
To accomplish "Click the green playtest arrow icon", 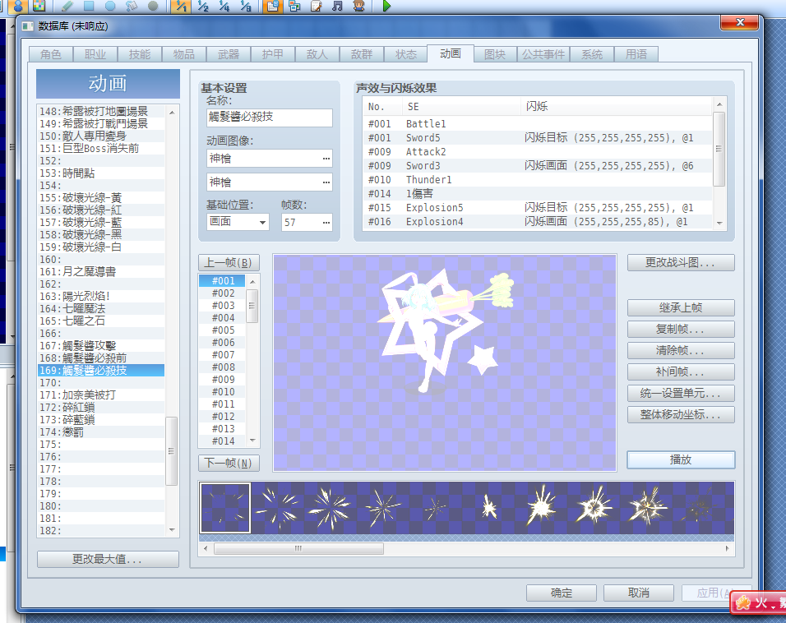I will tap(386, 6).
